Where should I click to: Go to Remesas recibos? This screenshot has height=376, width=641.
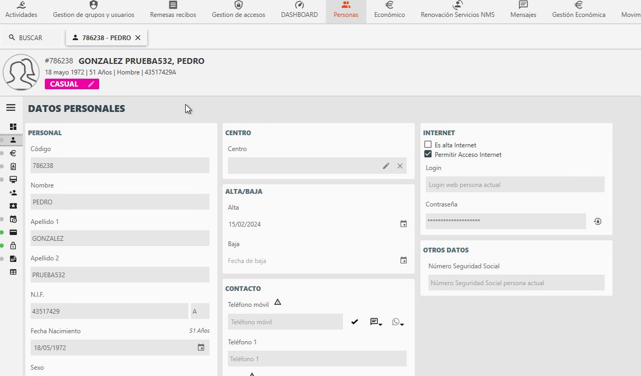(x=173, y=11)
